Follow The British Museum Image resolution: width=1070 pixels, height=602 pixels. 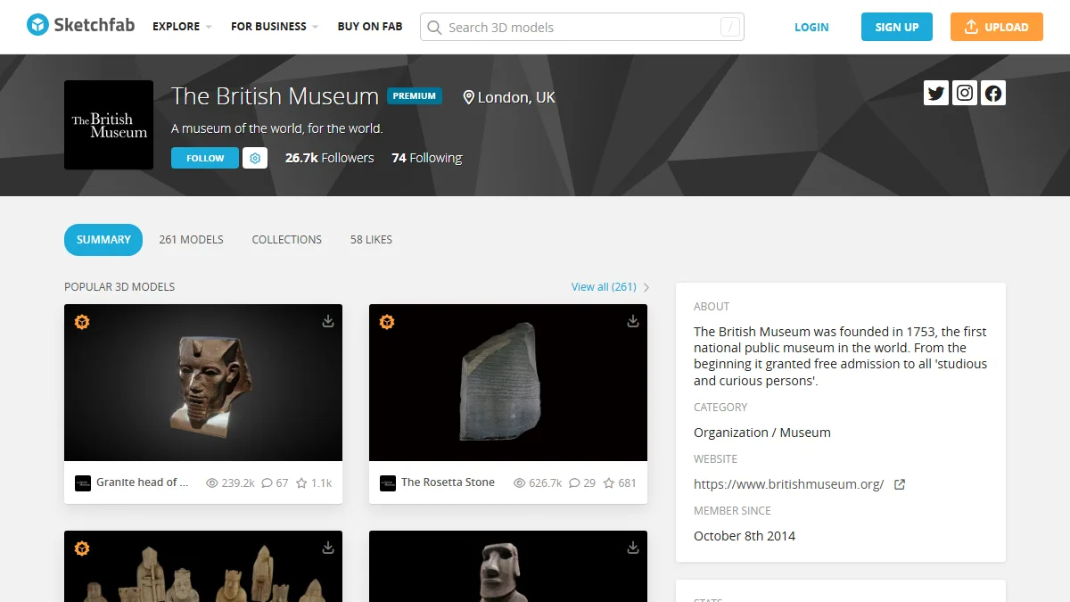[x=205, y=158]
